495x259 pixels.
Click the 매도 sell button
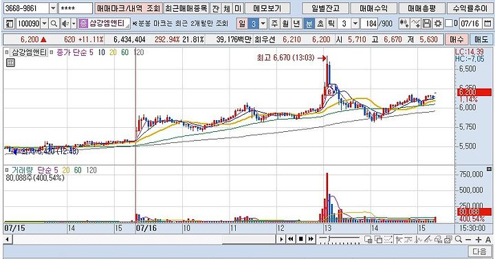pyautogui.click(x=481, y=39)
